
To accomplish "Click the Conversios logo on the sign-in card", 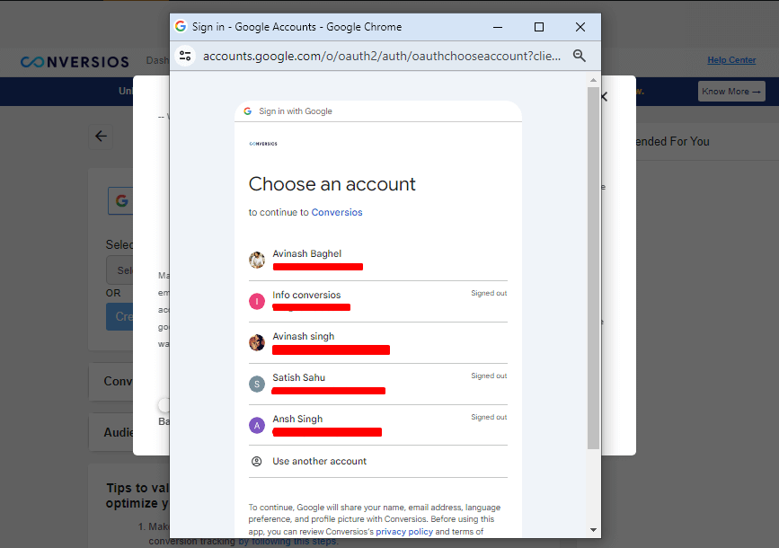I will 263,144.
